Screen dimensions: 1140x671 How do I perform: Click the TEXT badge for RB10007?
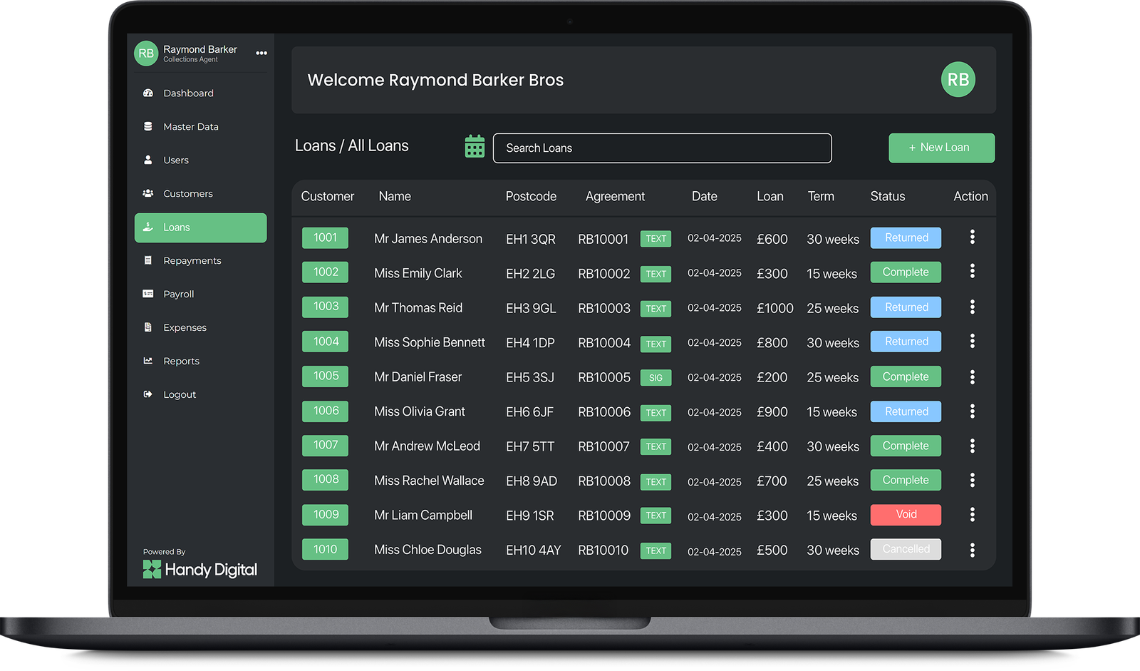pyautogui.click(x=655, y=447)
